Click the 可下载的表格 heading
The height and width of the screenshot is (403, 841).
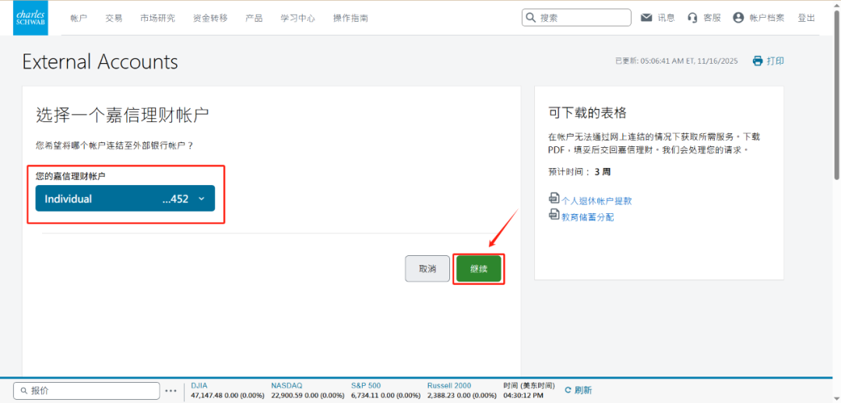(587, 113)
